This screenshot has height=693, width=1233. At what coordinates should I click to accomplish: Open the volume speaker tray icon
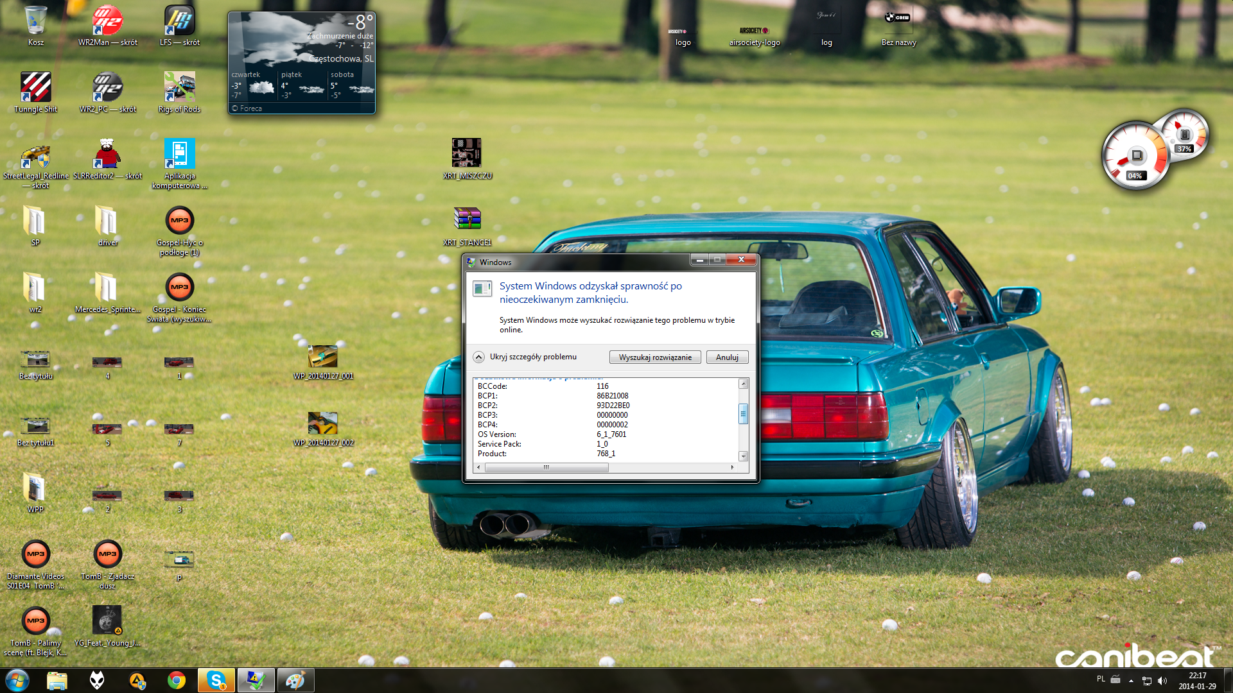[1162, 680]
